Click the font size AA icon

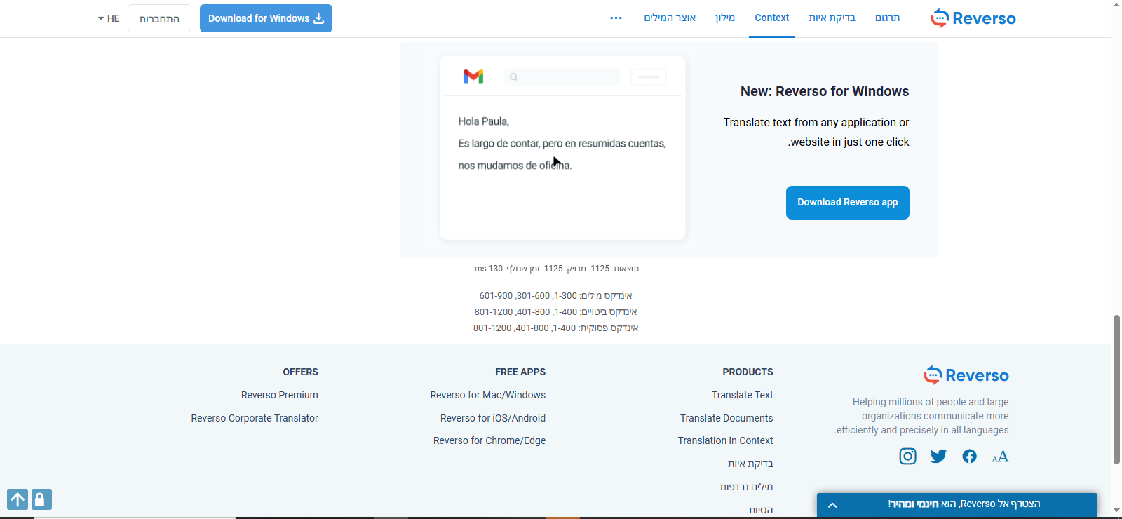pos(1000,457)
